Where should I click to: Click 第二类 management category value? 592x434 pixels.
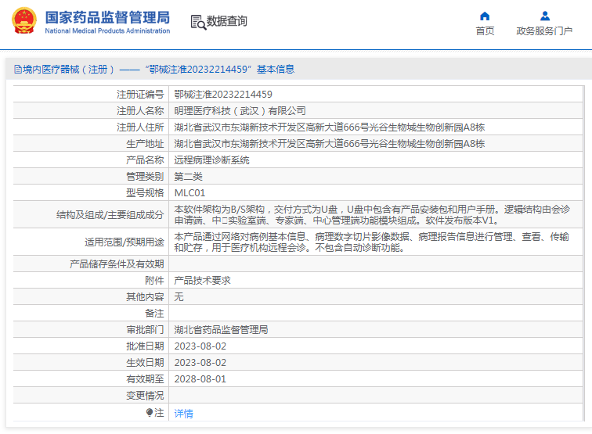coord(189,177)
